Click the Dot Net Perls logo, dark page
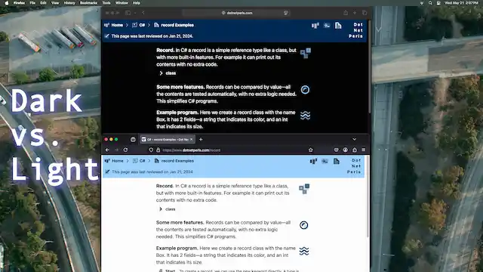 (x=356, y=30)
